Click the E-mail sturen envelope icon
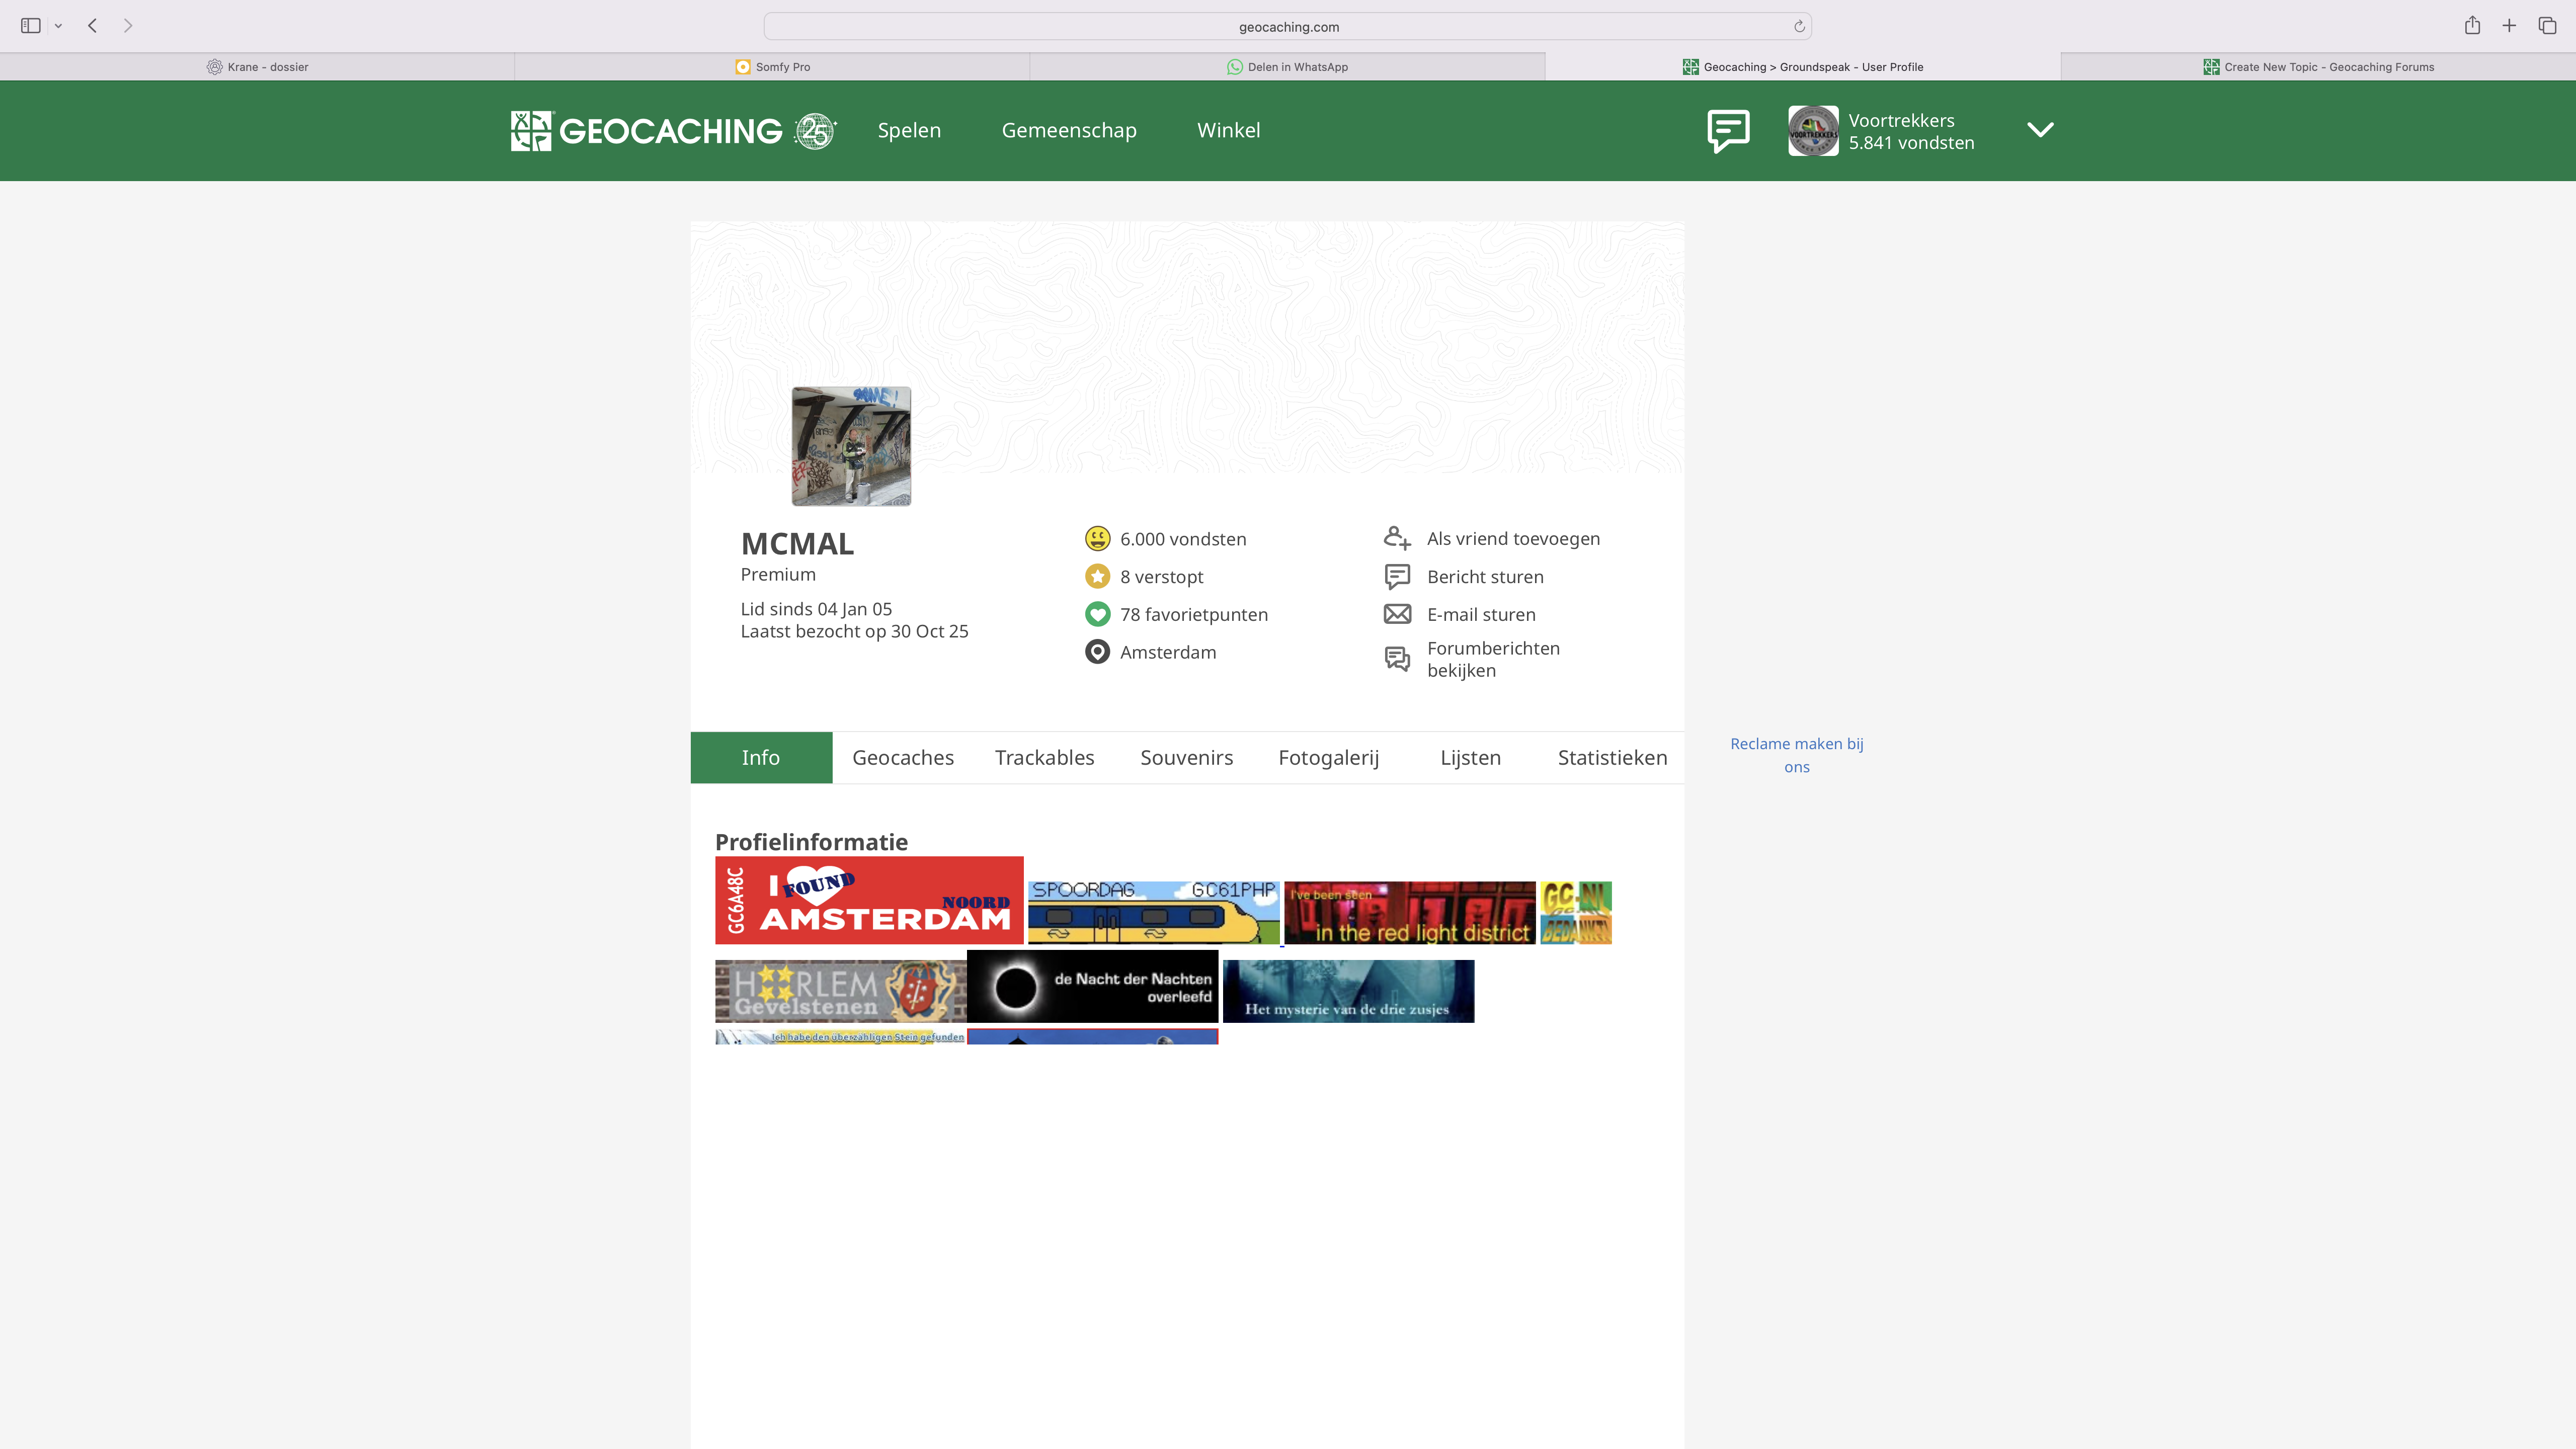Viewport: 2576px width, 1449px height. pos(1397,614)
